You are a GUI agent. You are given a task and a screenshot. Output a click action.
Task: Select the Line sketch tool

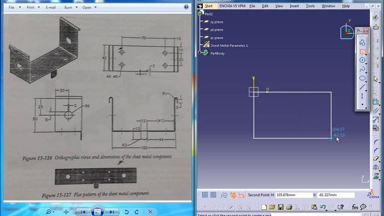point(362,87)
